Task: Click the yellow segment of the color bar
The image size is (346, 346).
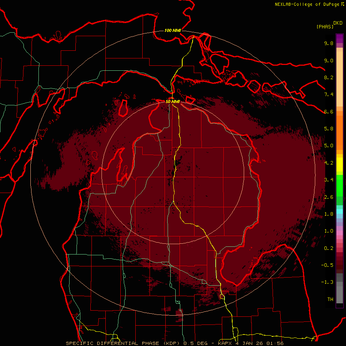Action: [x=339, y=165]
